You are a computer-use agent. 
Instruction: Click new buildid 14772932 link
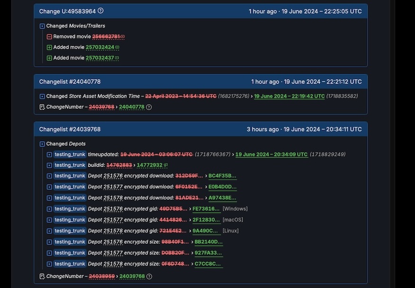[x=149, y=165]
